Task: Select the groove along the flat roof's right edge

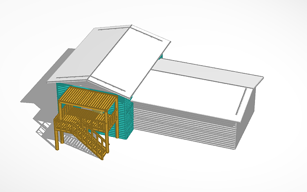Action: pyautogui.click(x=241, y=102)
